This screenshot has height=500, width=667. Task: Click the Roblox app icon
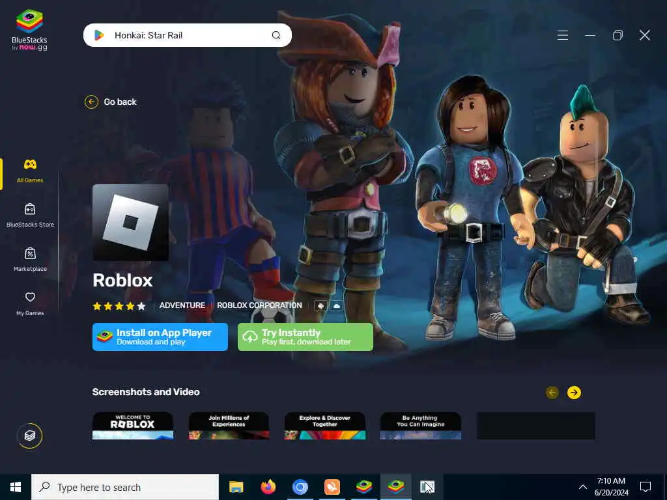(130, 223)
